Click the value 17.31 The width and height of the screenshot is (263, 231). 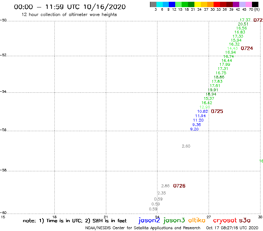(223, 69)
